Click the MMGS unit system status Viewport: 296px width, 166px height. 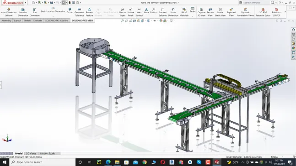click(x=274, y=157)
